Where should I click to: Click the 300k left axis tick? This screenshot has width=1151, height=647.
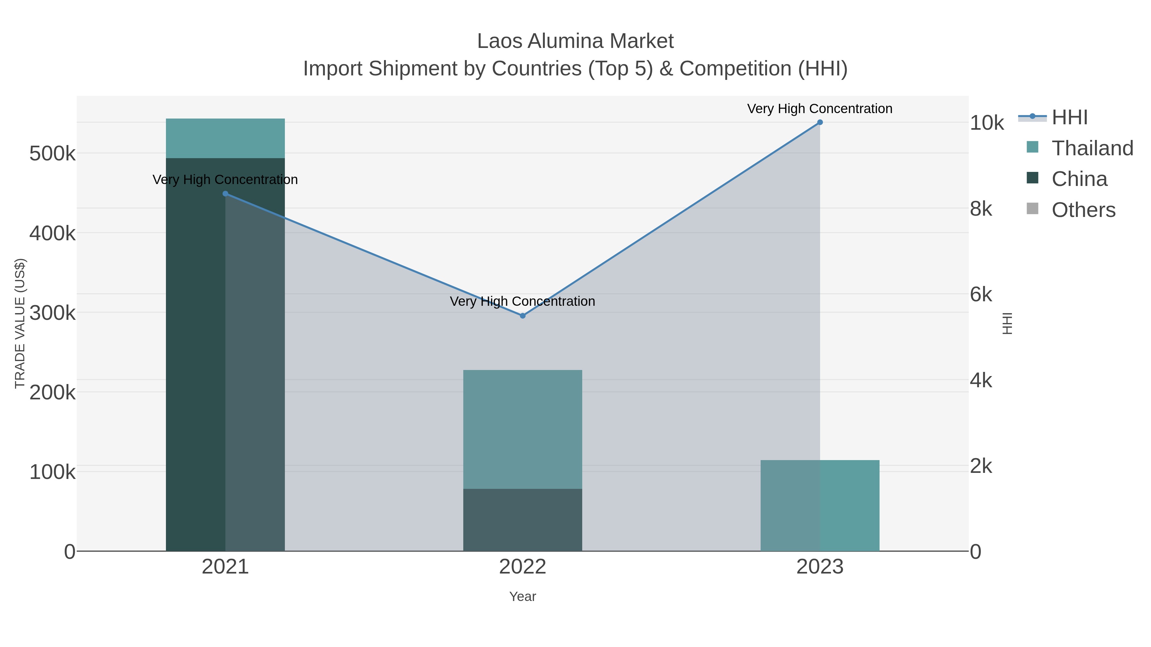click(52, 313)
